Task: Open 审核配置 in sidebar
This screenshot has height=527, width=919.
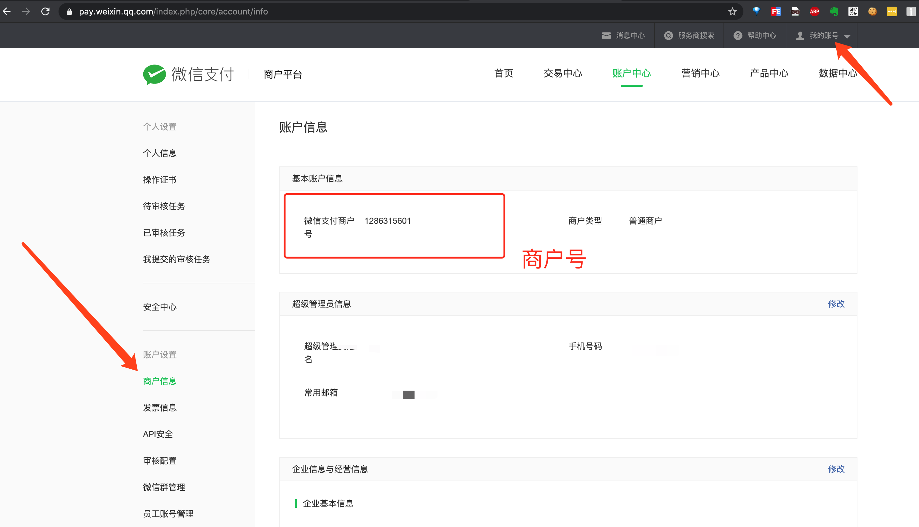Action: tap(160, 461)
